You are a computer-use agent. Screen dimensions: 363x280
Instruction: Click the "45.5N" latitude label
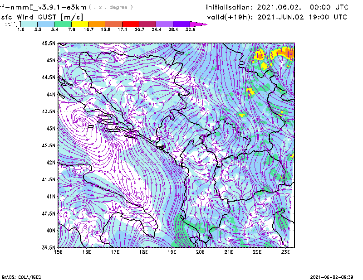[x=49, y=43]
